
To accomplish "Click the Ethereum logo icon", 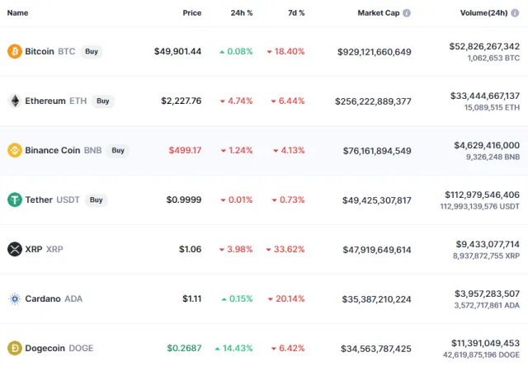I will pyautogui.click(x=15, y=101).
